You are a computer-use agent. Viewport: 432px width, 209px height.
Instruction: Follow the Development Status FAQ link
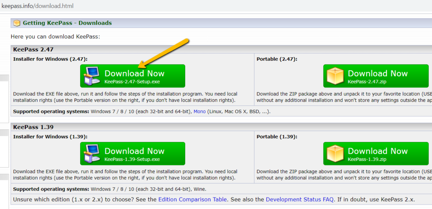[x=300, y=199]
